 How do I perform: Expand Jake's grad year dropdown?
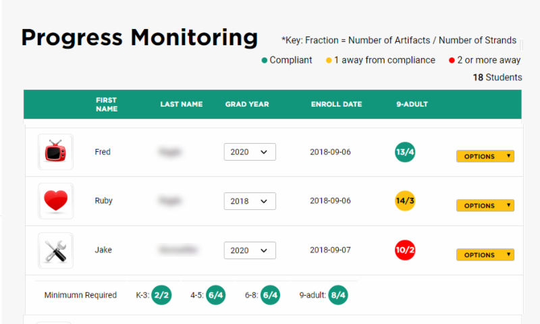250,250
